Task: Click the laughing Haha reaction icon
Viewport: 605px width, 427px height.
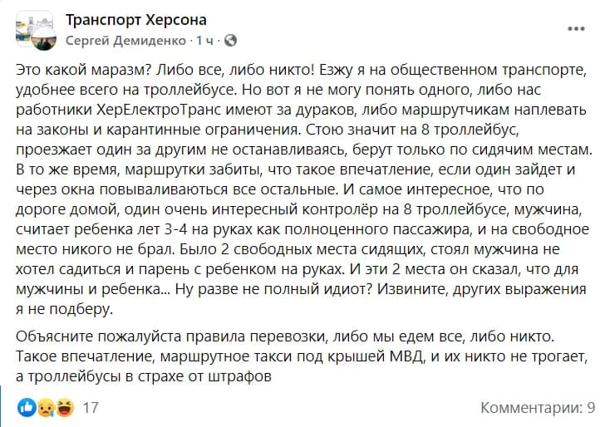Action: pyautogui.click(x=65, y=407)
